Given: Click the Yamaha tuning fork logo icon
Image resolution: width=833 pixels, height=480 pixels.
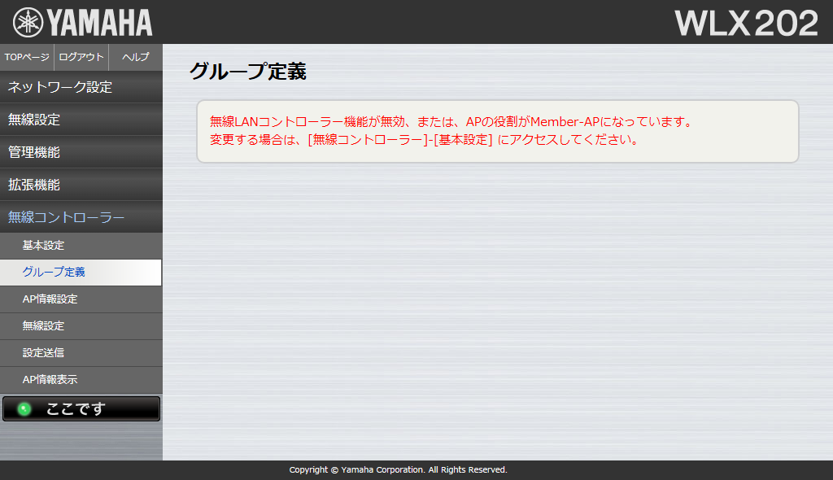Looking at the screenshot, I should (x=28, y=22).
